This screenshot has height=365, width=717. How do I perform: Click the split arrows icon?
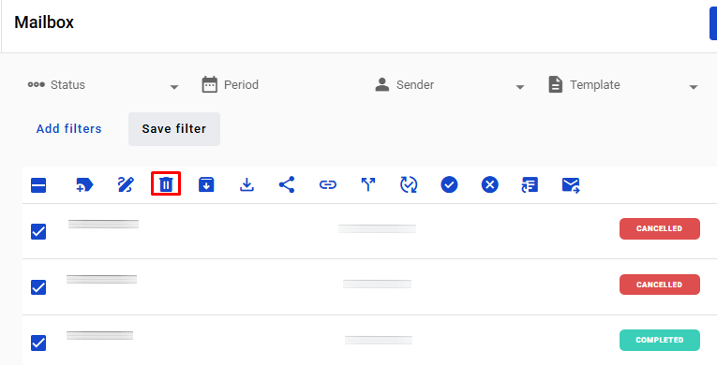click(368, 184)
